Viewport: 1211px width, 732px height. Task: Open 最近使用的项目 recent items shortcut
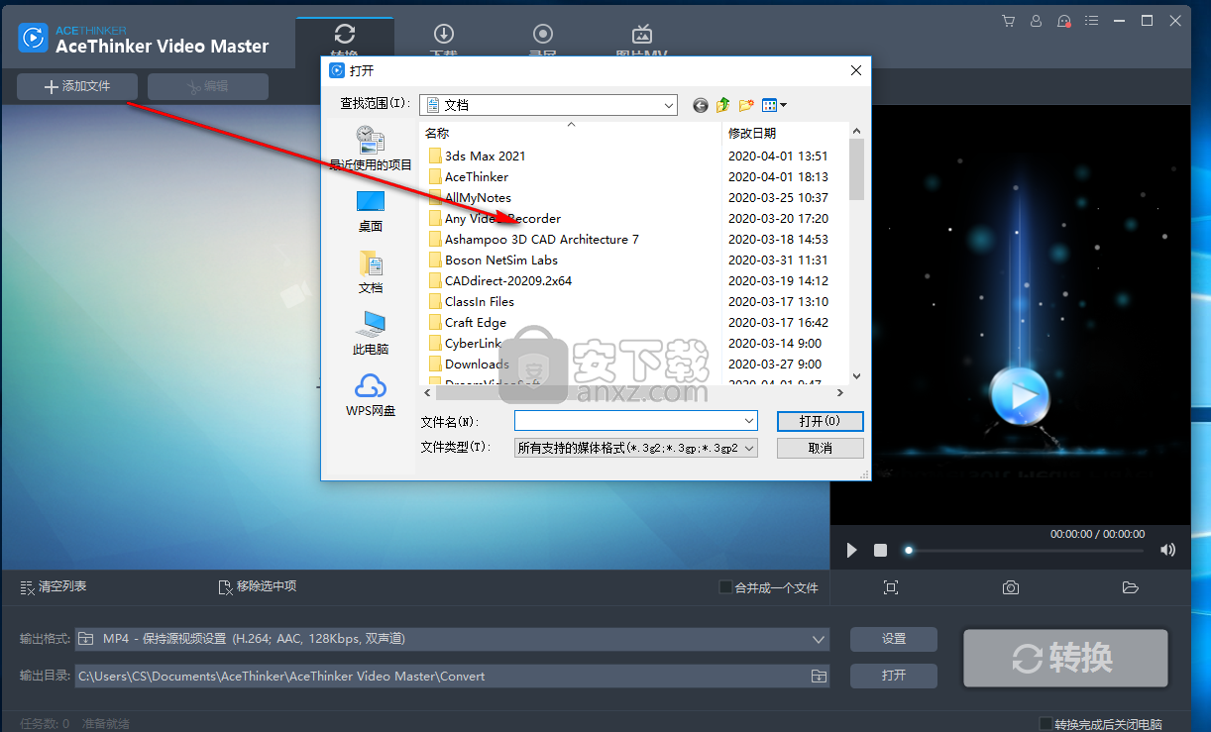point(371,149)
